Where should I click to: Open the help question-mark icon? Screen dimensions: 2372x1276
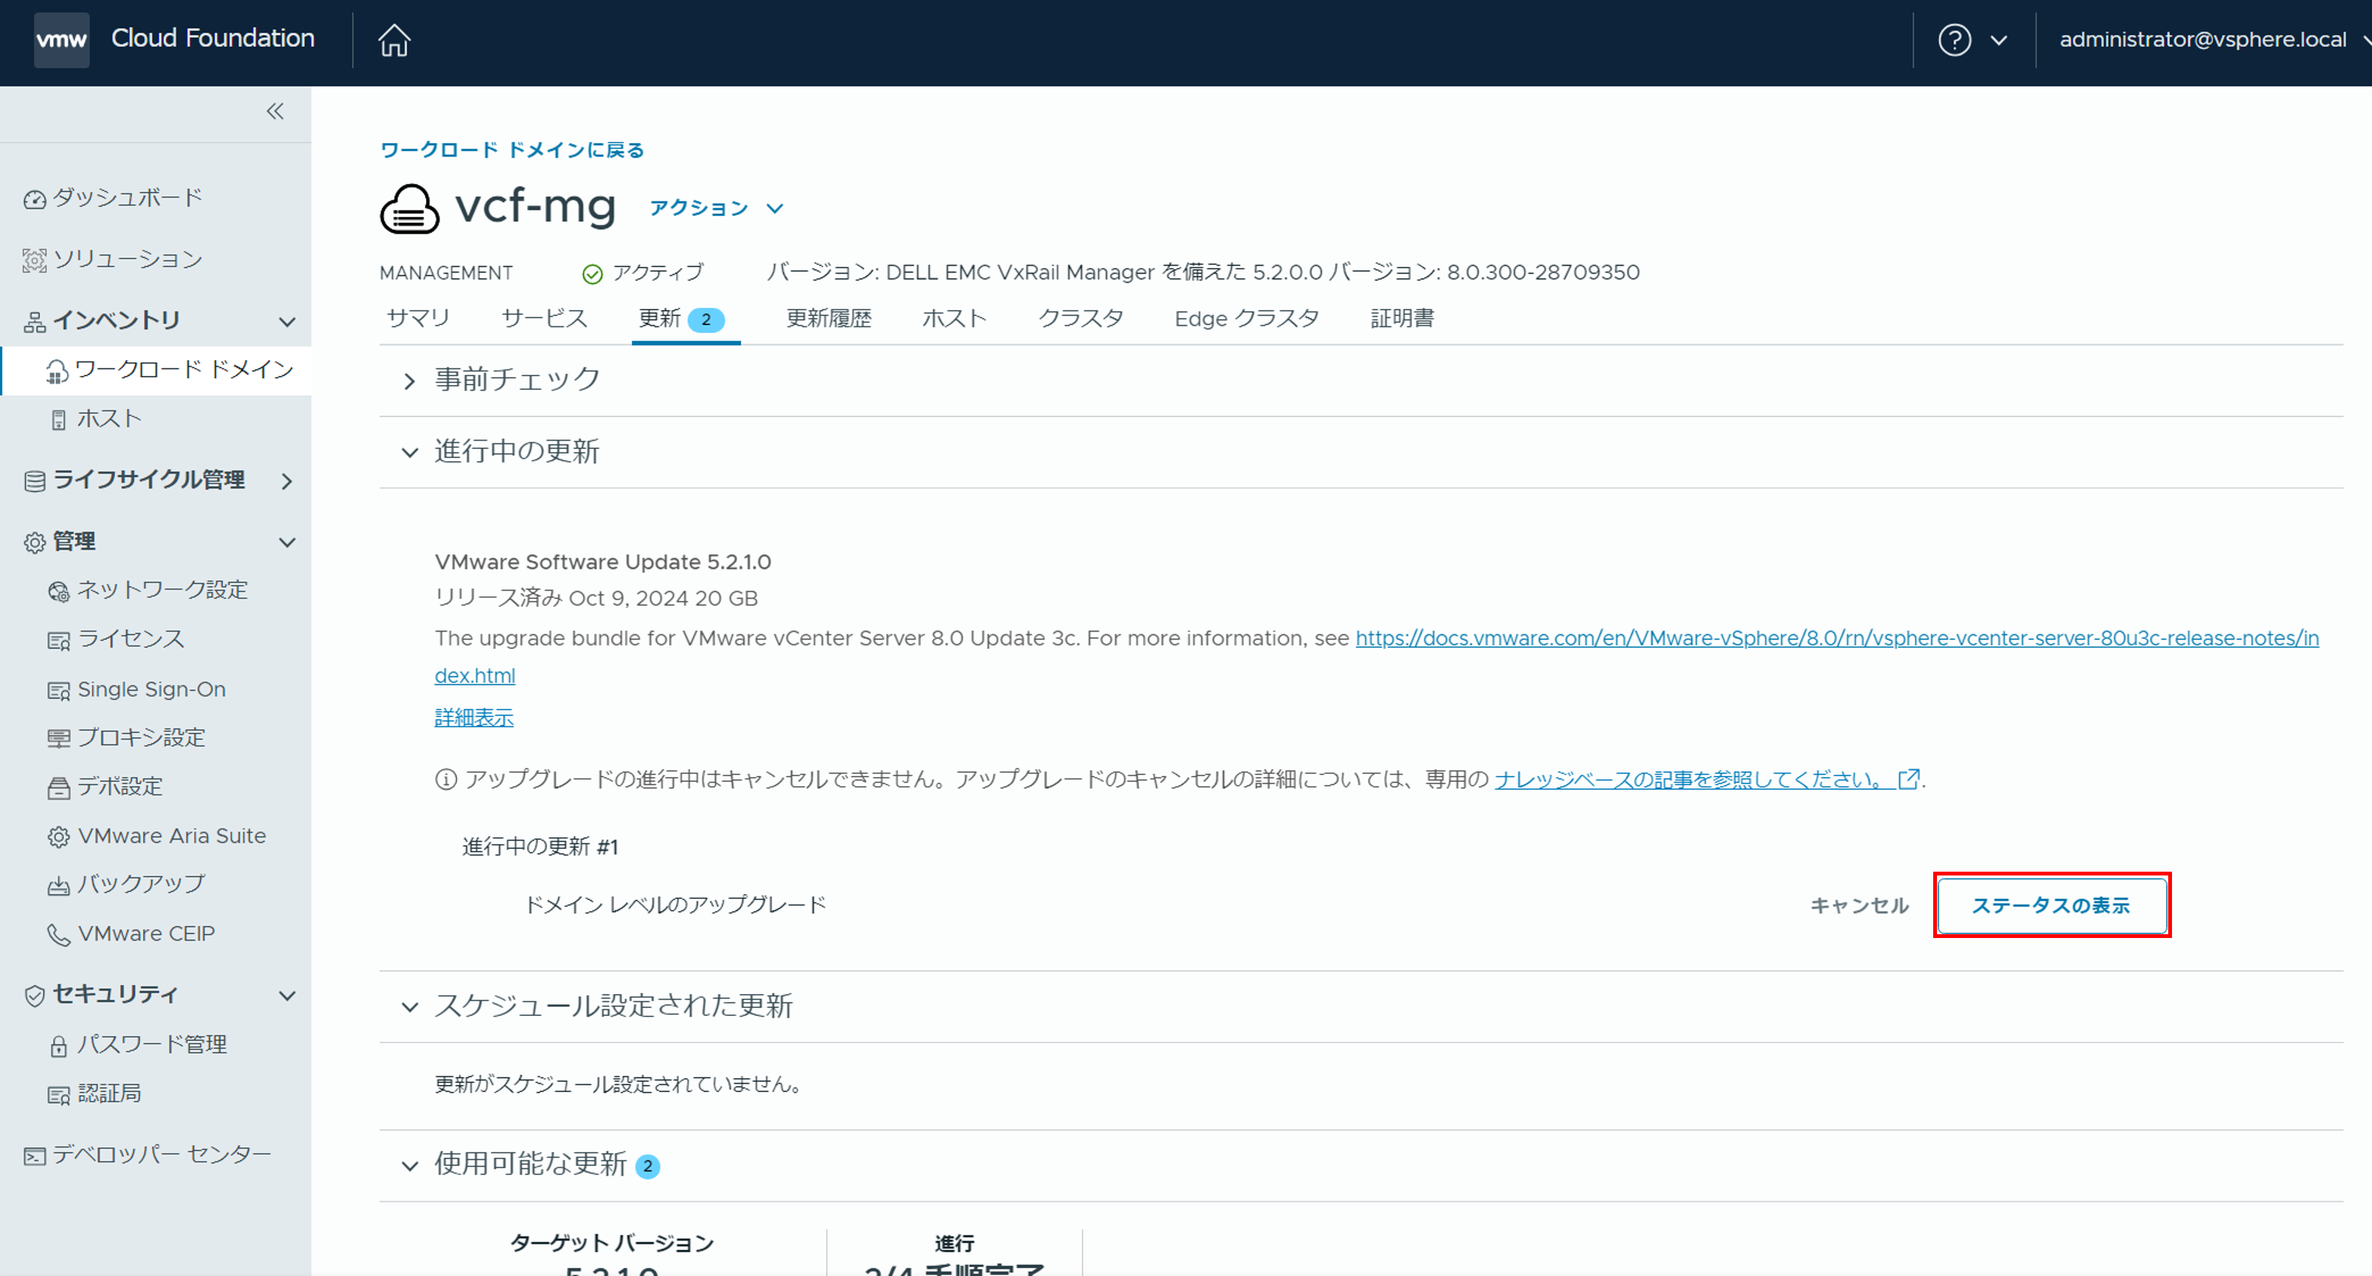click(1954, 39)
